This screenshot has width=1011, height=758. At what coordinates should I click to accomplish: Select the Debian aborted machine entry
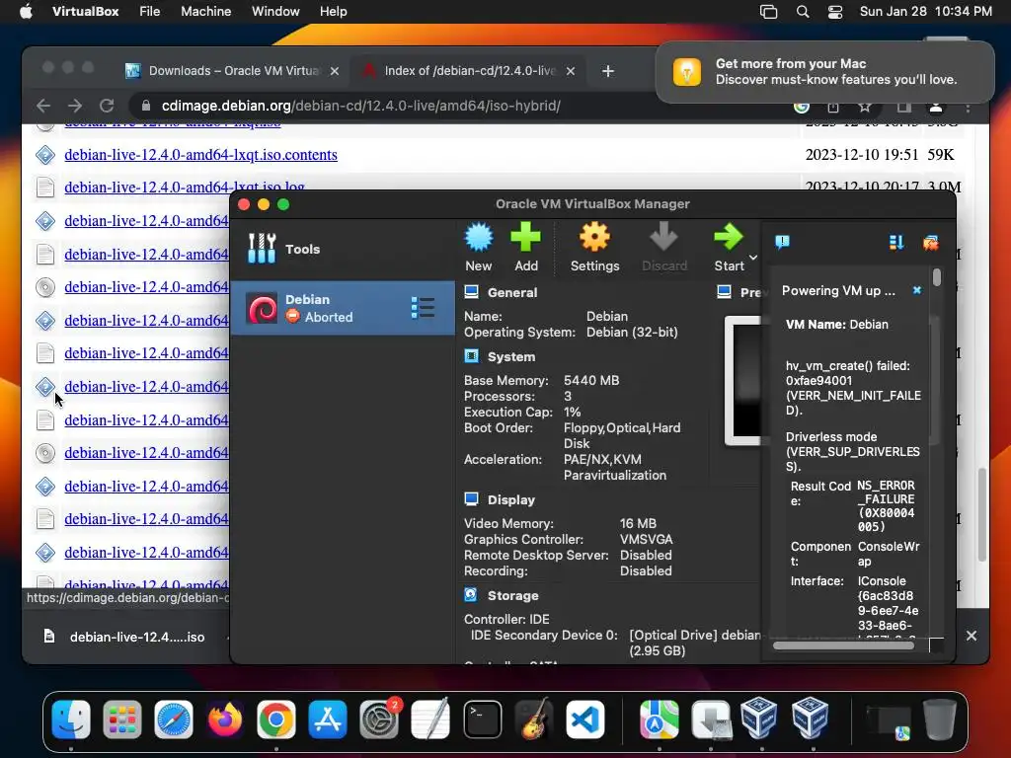(343, 308)
